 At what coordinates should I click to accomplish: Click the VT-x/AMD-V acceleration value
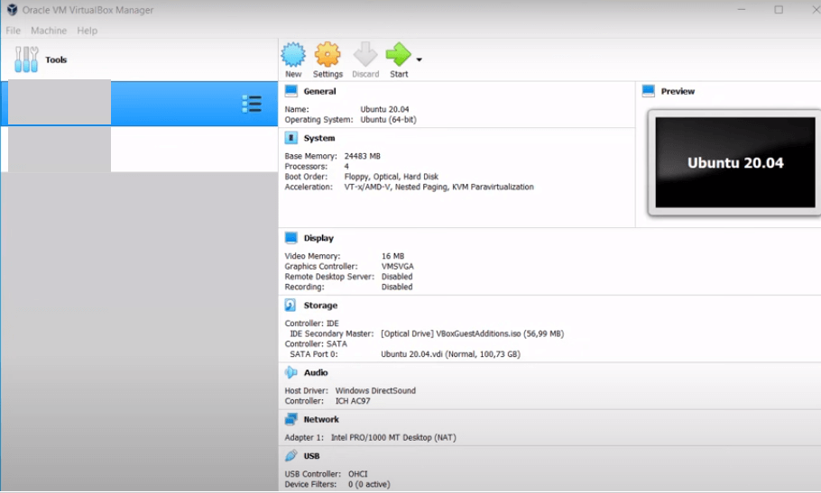(x=438, y=187)
